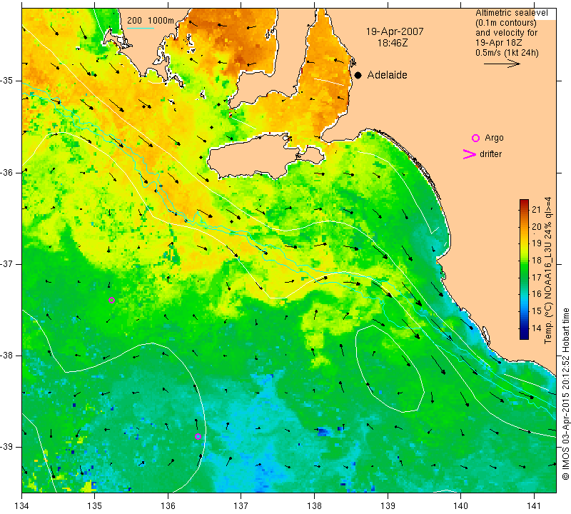This screenshot has width=571, height=514.
Task: Click the magenta drifter symbol in legend
Action: pyautogui.click(x=470, y=154)
